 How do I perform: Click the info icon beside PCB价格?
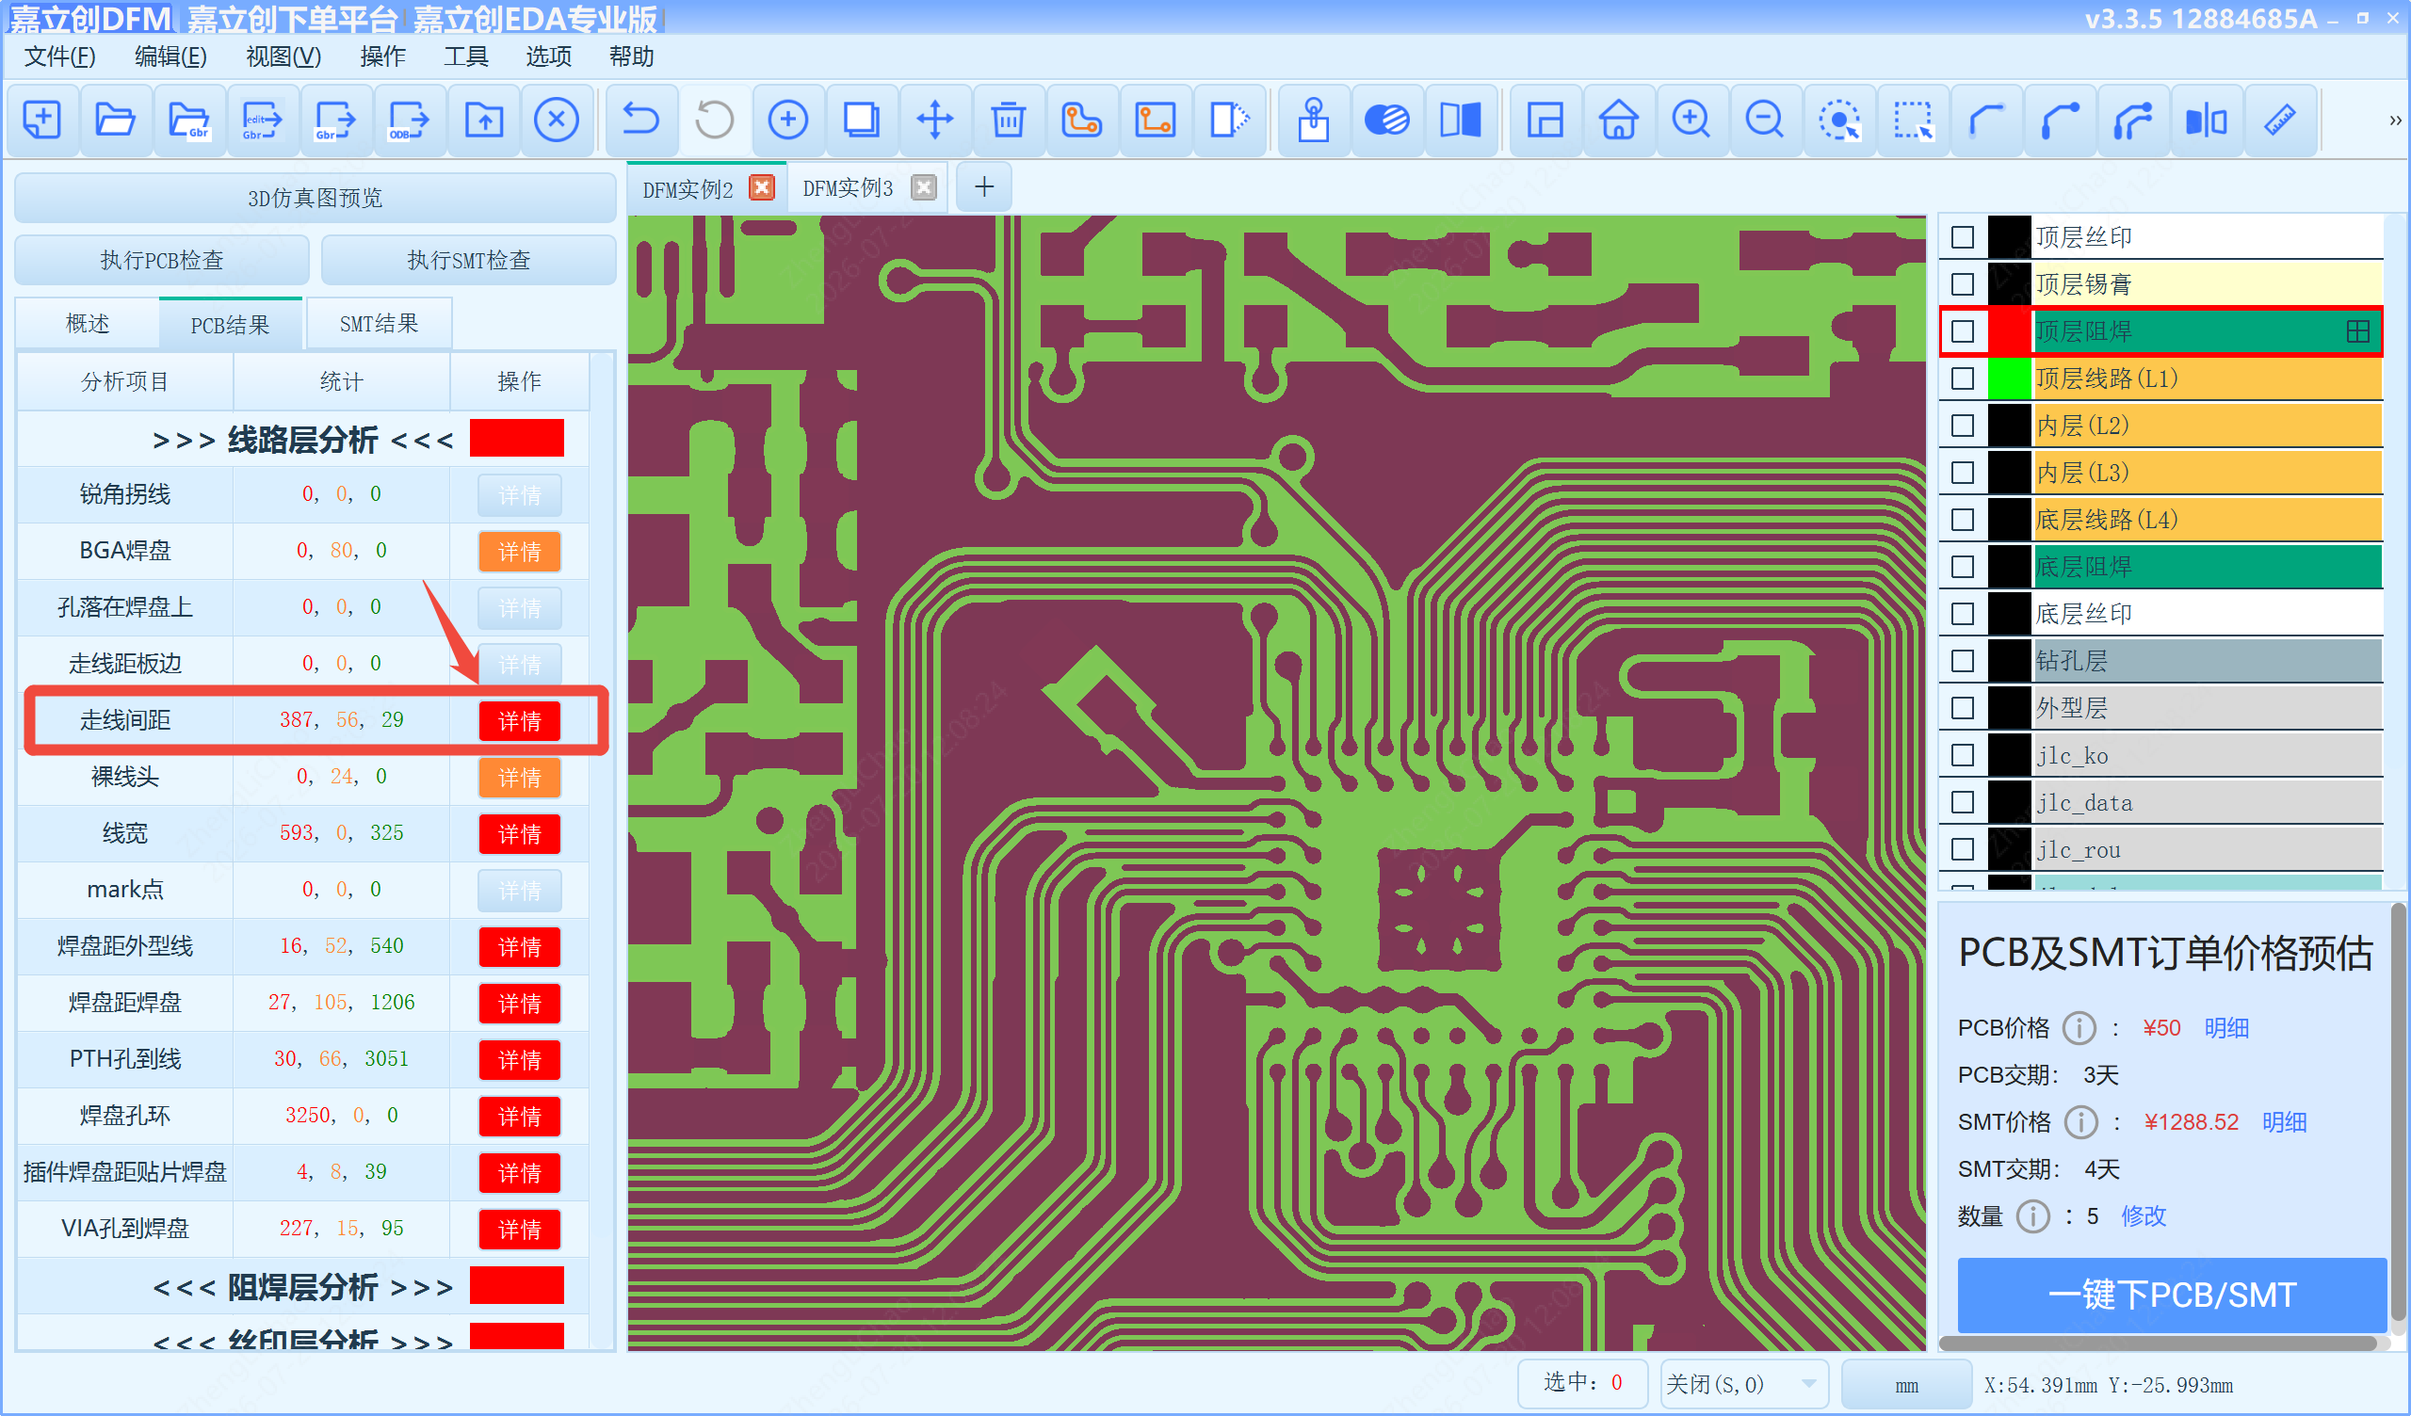coord(2079,1028)
